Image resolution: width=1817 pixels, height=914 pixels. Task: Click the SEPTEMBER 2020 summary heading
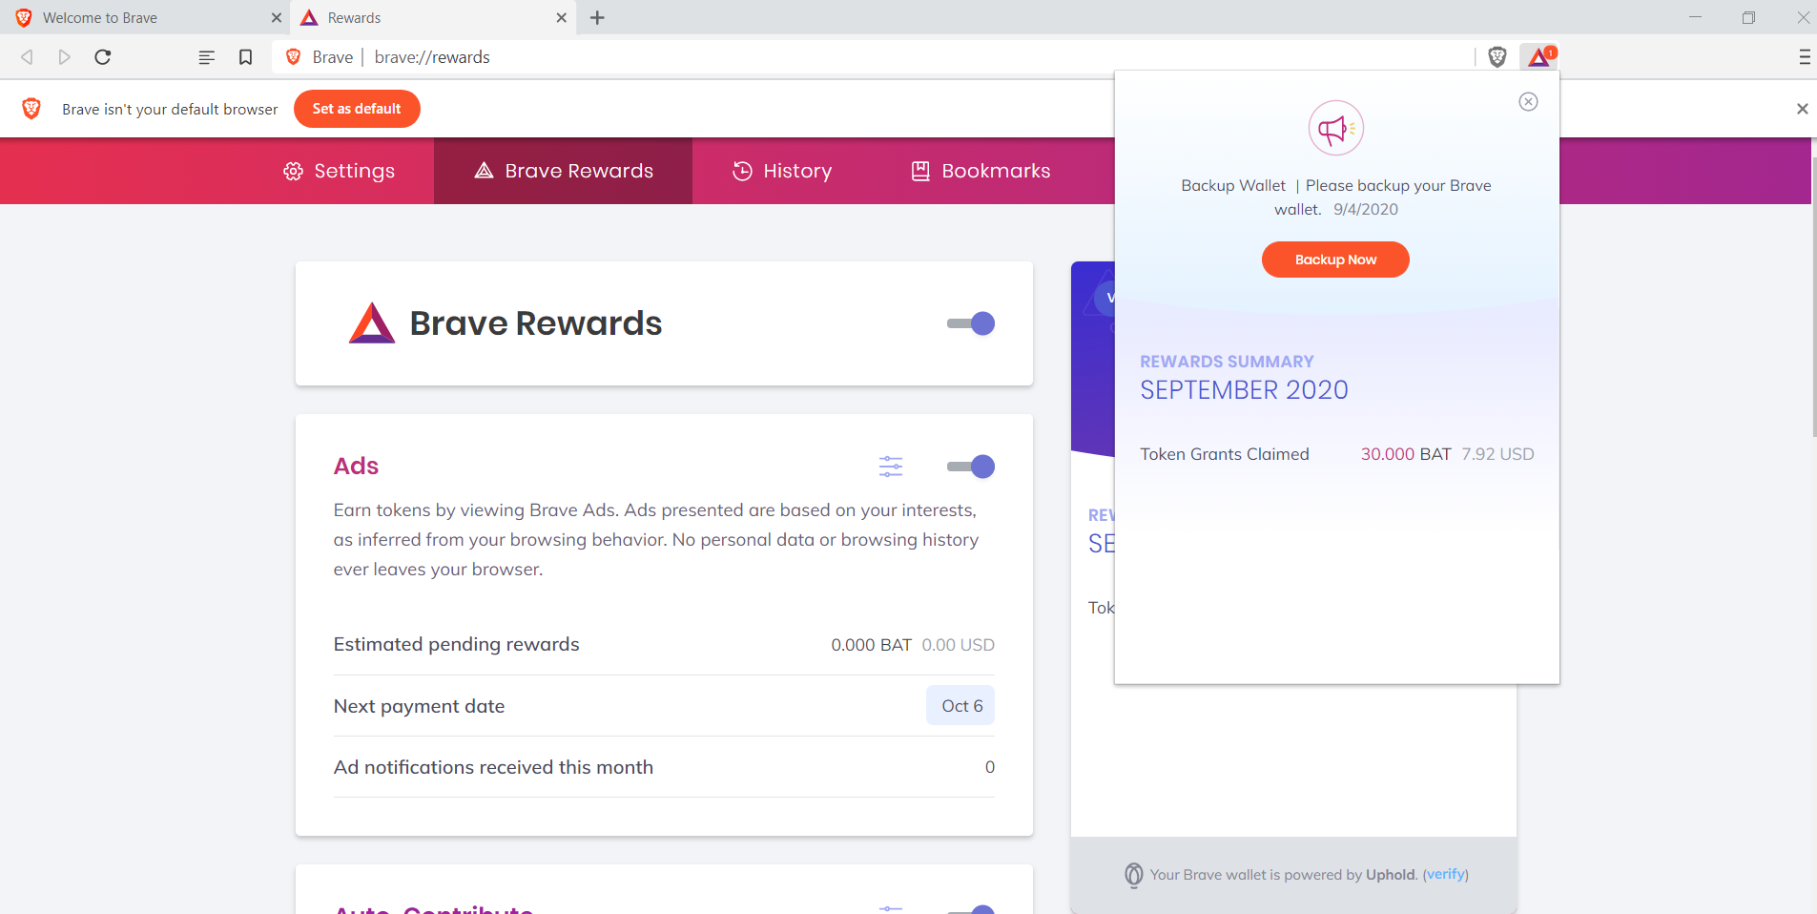pyautogui.click(x=1244, y=390)
